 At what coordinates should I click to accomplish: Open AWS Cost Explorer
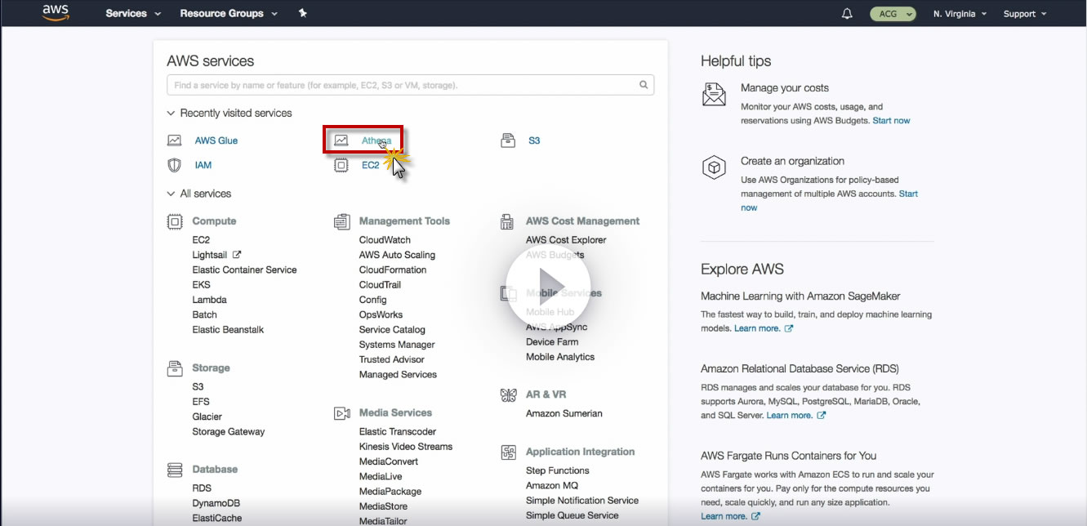click(566, 240)
